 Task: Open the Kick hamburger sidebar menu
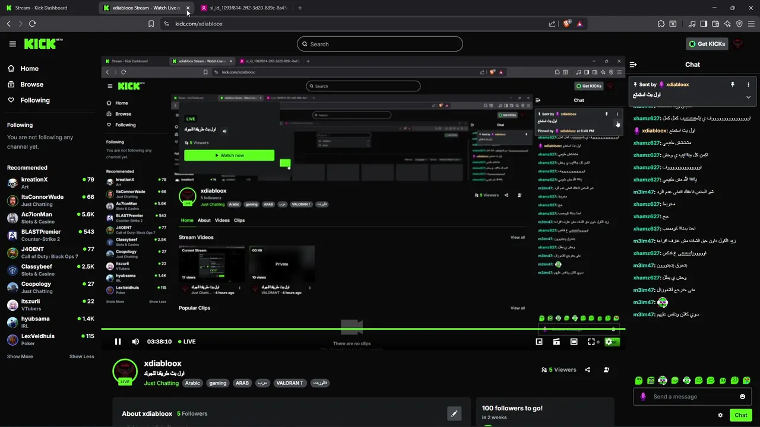pyautogui.click(x=12, y=44)
